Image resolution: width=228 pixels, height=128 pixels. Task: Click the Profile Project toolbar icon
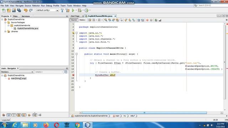(87, 10)
